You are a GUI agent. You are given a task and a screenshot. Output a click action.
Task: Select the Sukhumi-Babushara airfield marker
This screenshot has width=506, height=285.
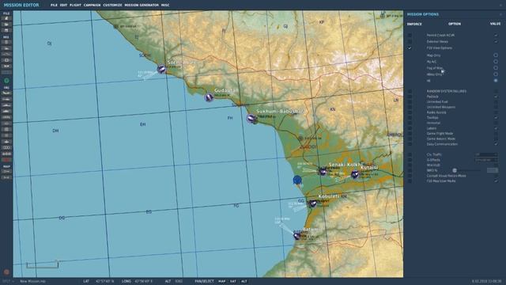click(x=251, y=119)
